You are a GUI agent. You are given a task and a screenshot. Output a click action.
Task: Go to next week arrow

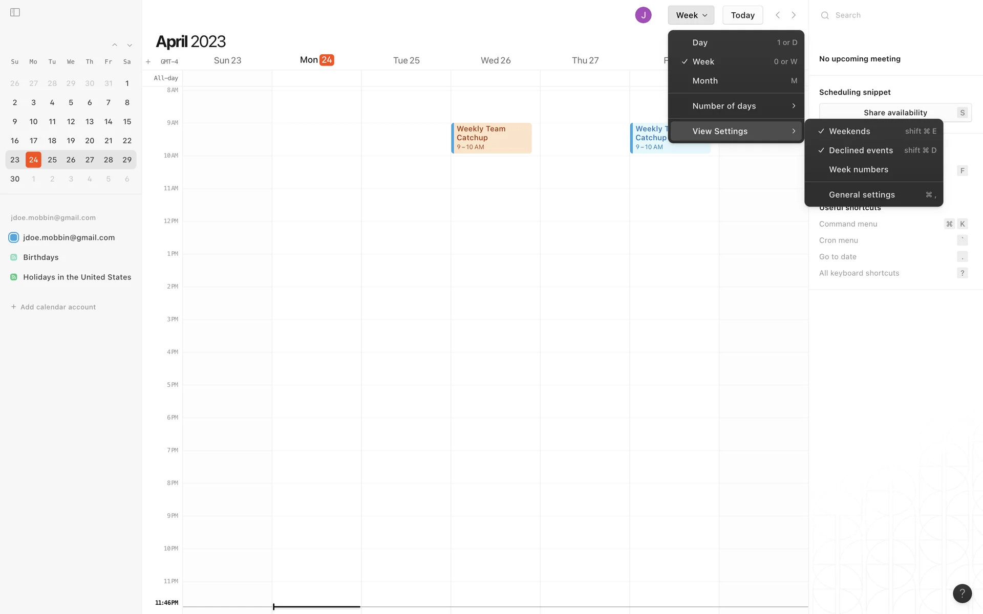tap(794, 15)
